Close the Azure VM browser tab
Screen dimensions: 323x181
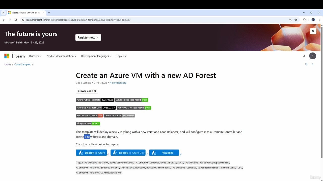(x=43, y=13)
